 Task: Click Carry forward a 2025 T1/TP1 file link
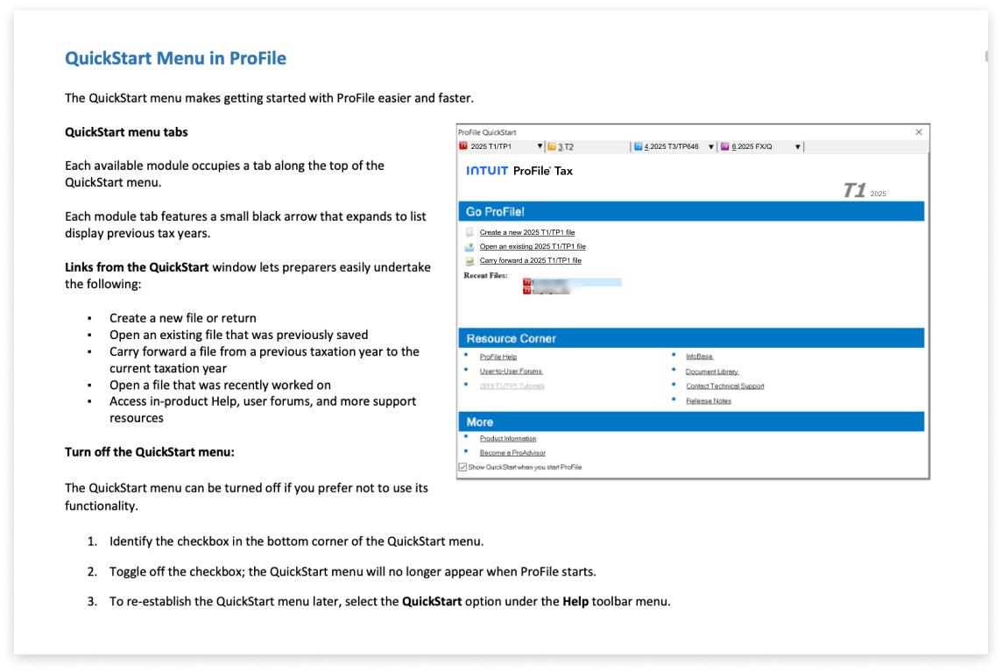click(x=531, y=260)
